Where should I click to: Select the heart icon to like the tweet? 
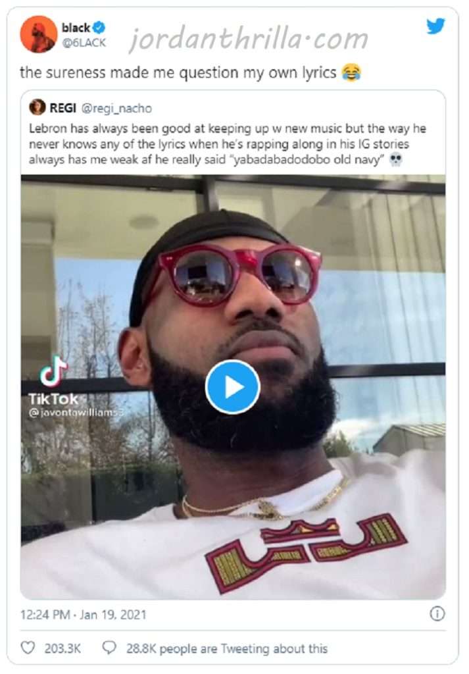coord(27,648)
